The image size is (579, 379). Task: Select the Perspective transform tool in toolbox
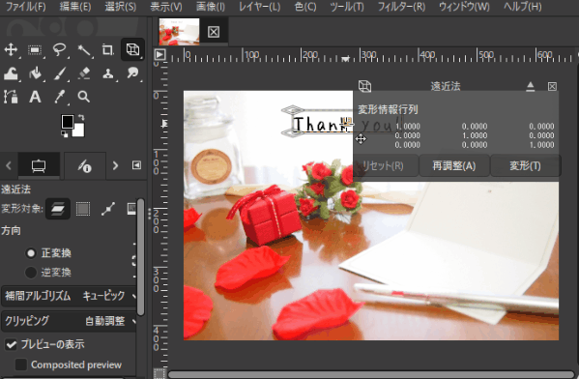click(x=132, y=49)
